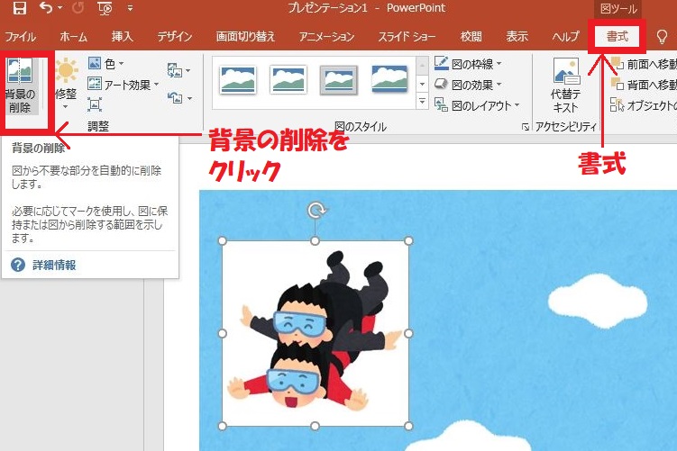The height and width of the screenshot is (451, 677).
Task: Open the 色 color dropdown
Action: pos(106,64)
